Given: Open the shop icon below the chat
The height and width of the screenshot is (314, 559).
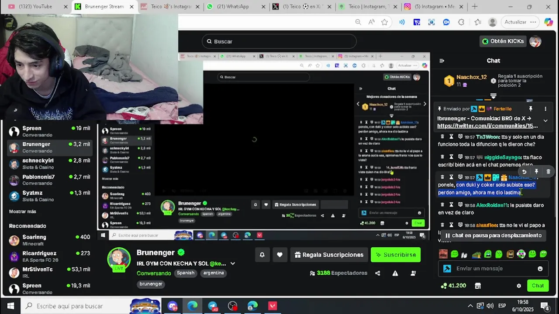Looking at the screenshot, I should click(478, 286).
